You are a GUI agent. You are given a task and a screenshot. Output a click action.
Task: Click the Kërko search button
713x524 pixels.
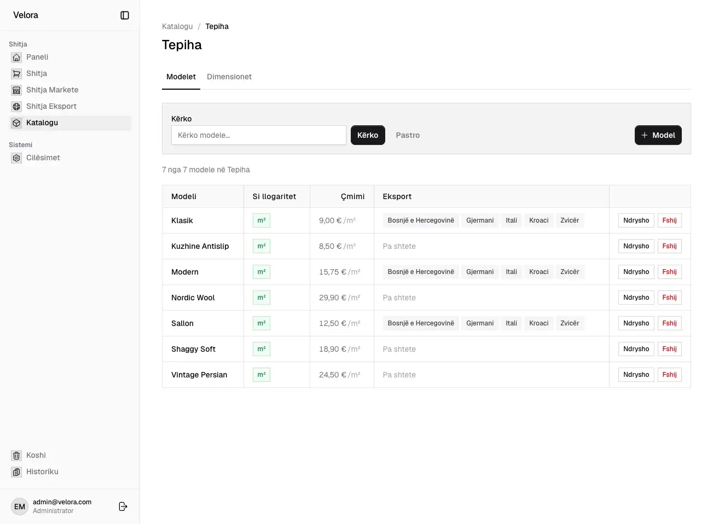click(x=368, y=135)
